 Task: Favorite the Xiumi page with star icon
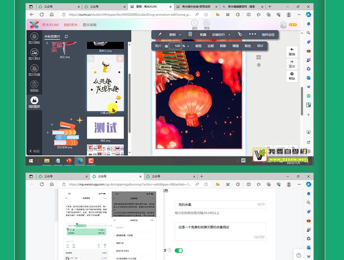206,15
